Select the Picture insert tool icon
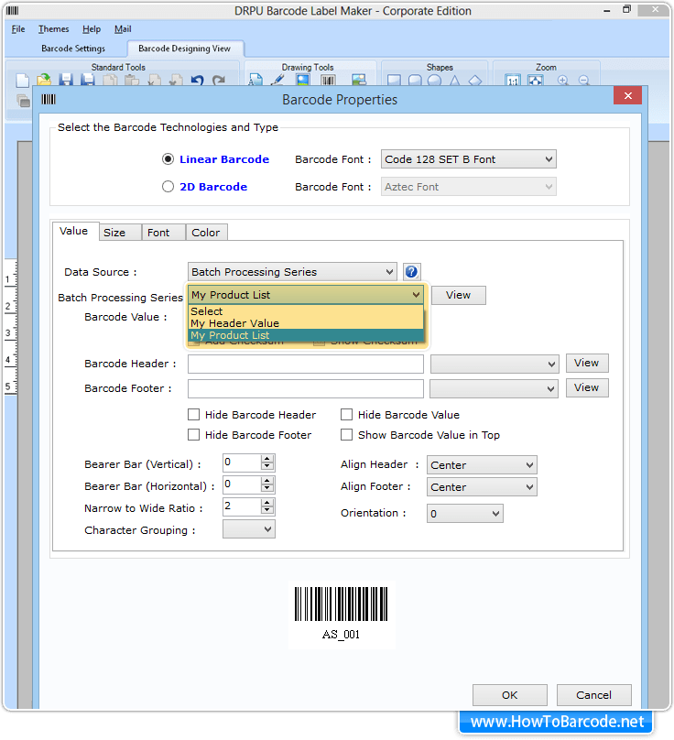 [x=303, y=80]
